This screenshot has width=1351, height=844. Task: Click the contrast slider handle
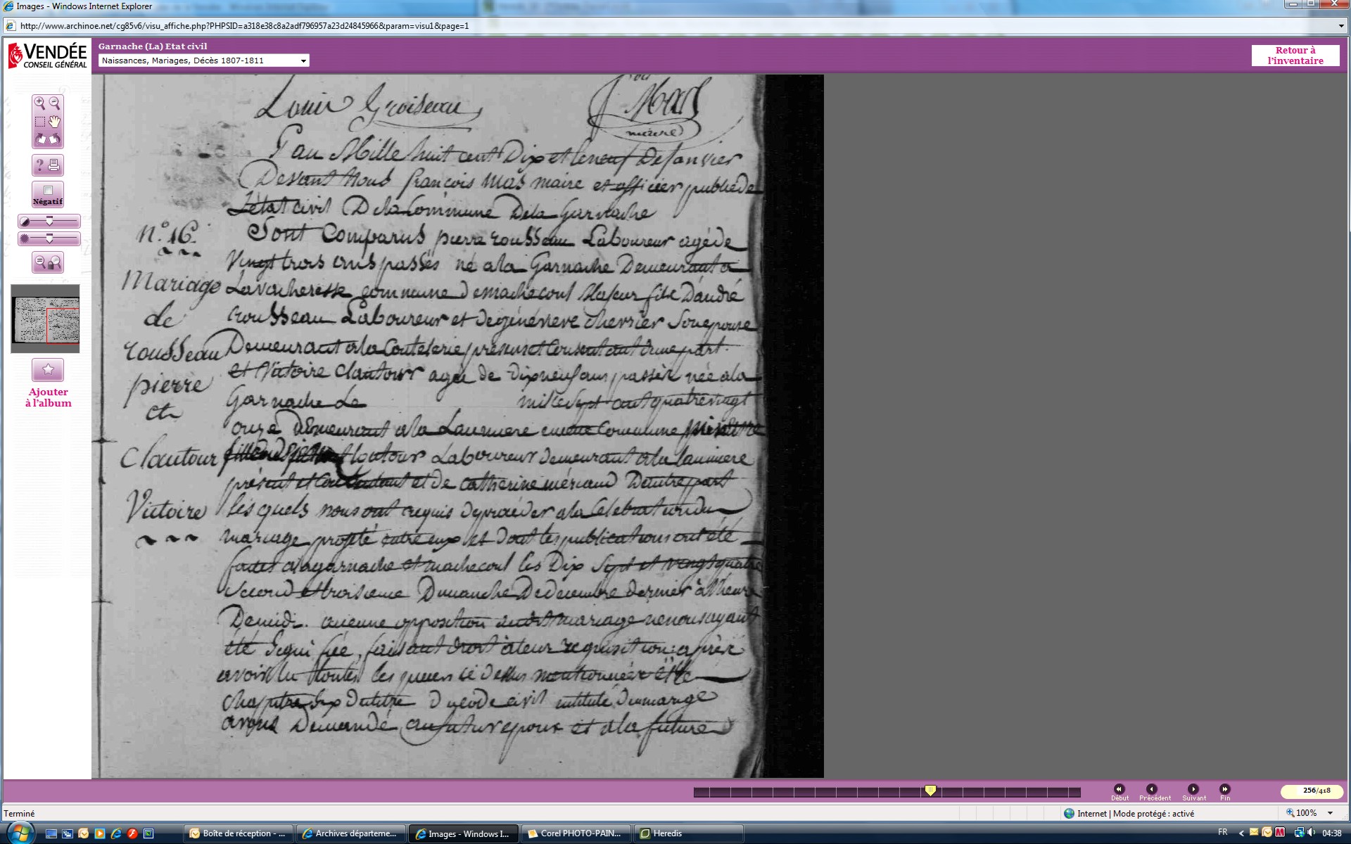(49, 222)
